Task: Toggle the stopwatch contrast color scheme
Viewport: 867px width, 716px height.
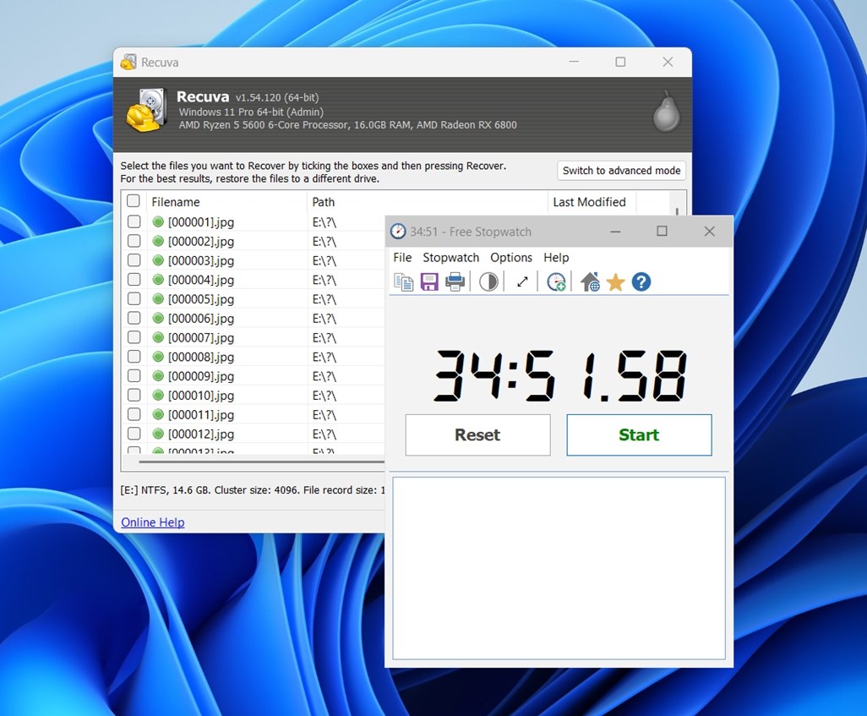Action: (x=488, y=281)
